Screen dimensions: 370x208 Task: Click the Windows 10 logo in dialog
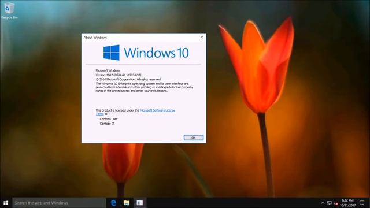point(146,53)
